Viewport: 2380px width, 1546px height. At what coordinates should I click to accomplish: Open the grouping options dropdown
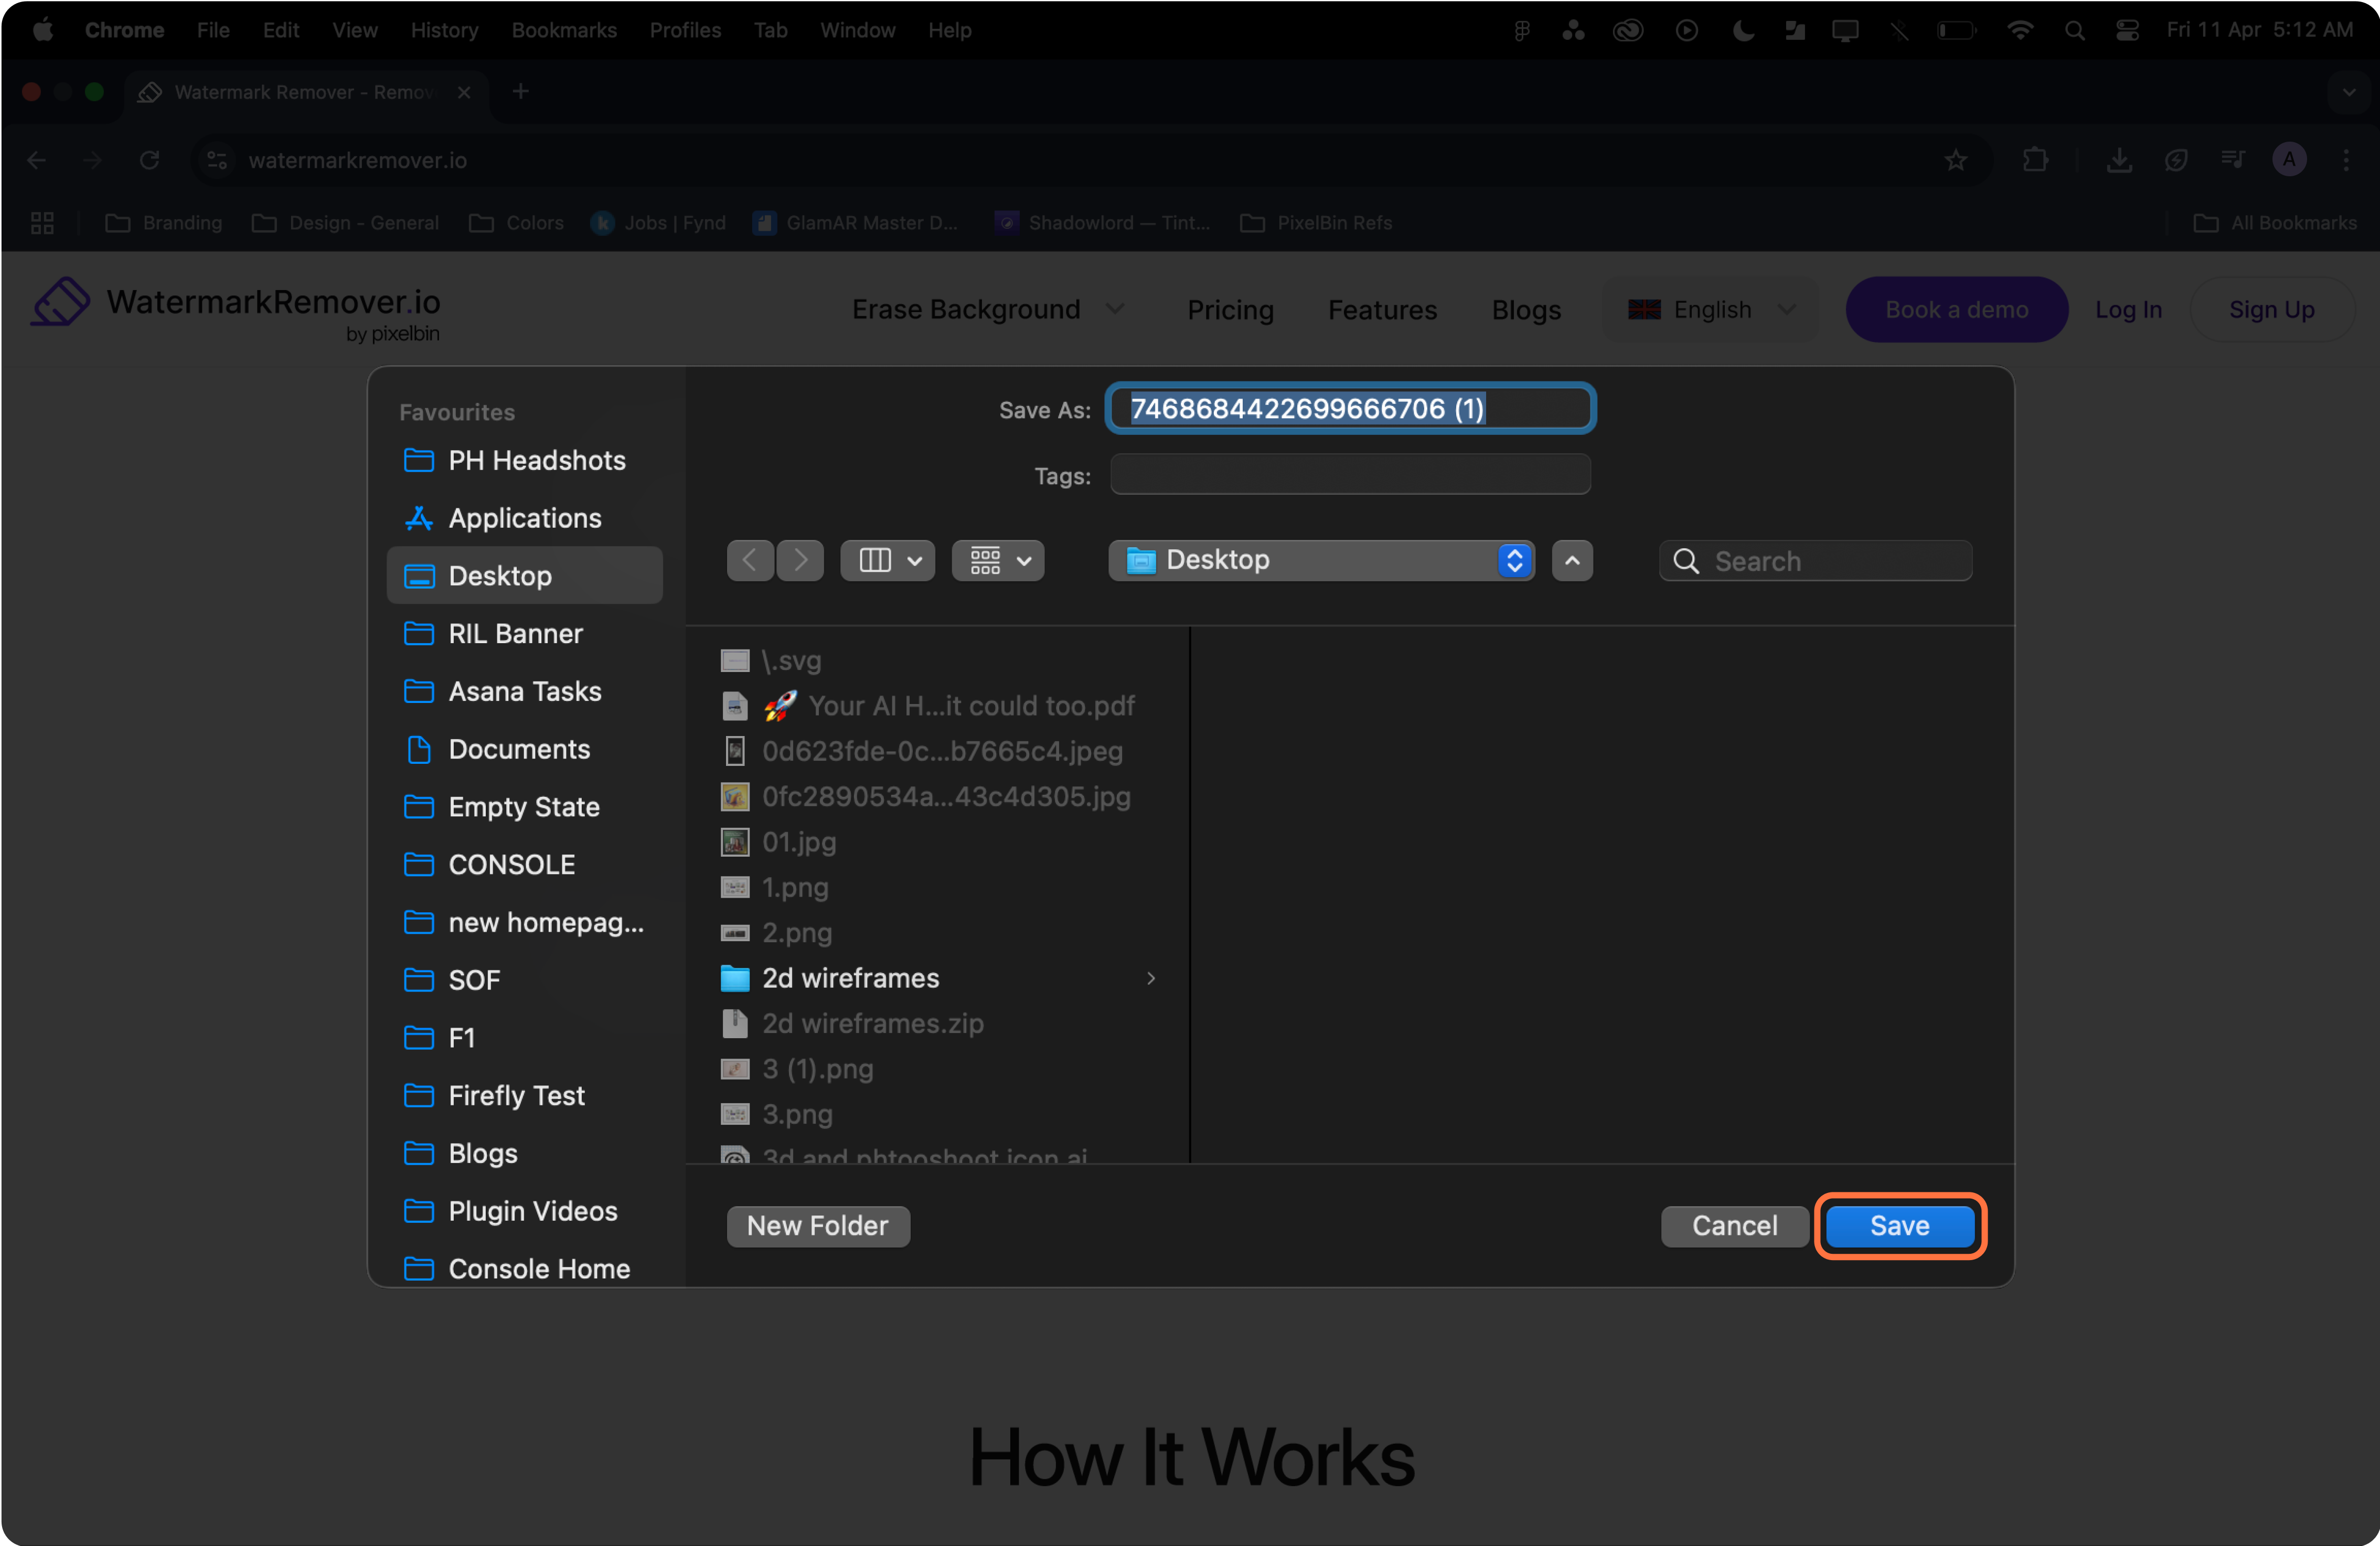[997, 560]
